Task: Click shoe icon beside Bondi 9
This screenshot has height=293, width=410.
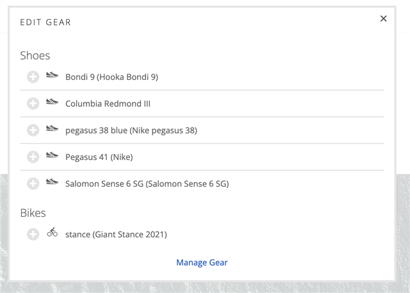Action: [x=52, y=76]
